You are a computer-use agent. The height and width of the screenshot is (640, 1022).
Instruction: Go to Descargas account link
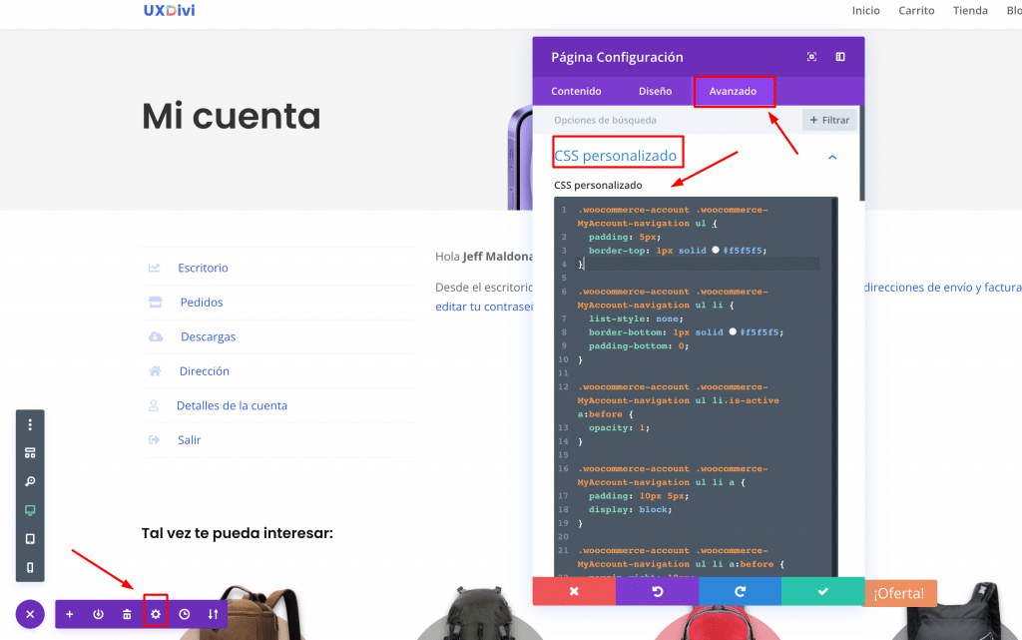208,336
